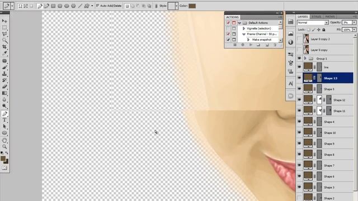Toggle Default Actions set checkbox

pyautogui.click(x=228, y=23)
